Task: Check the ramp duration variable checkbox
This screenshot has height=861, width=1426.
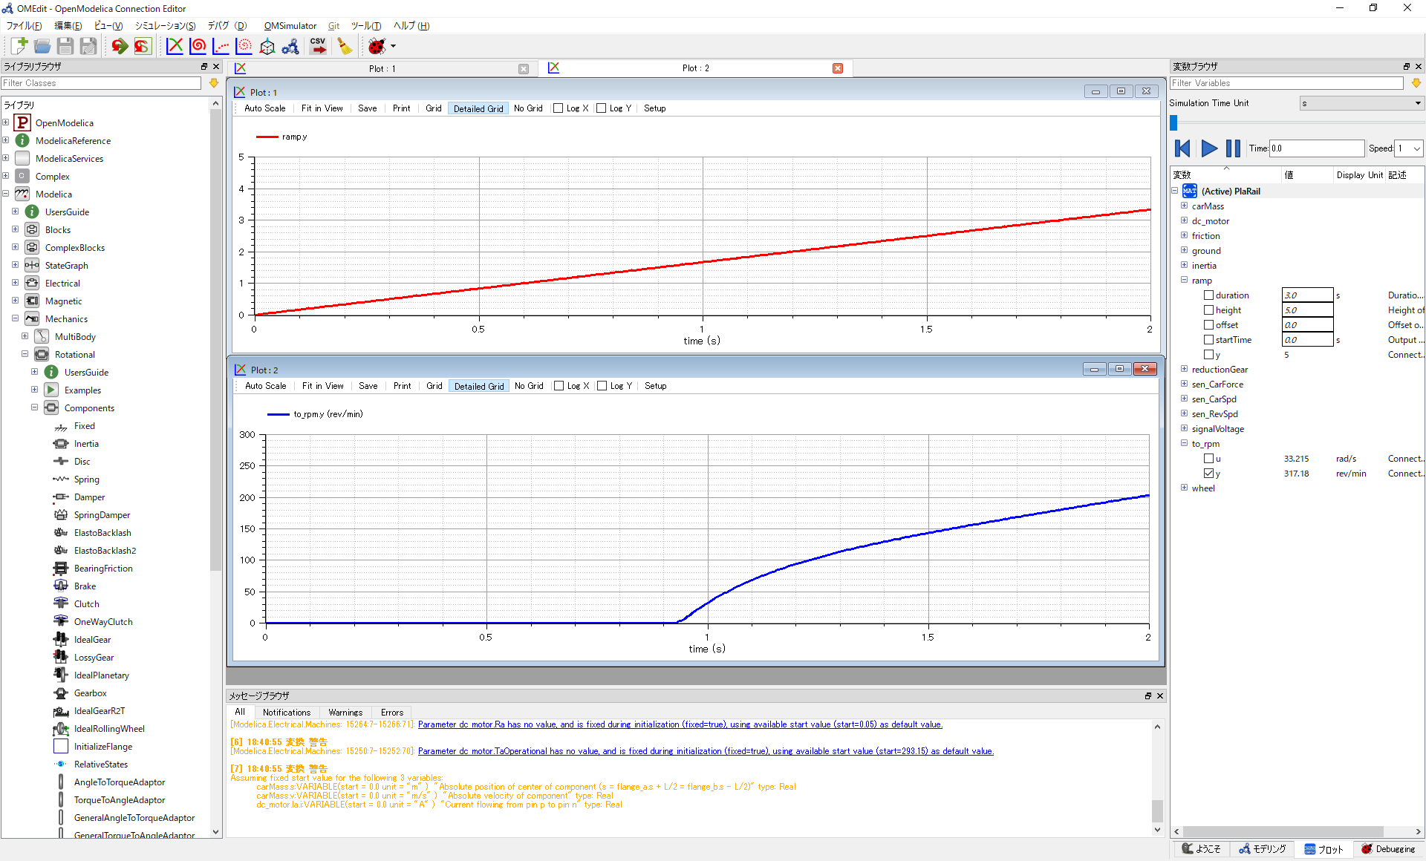Action: click(x=1208, y=295)
